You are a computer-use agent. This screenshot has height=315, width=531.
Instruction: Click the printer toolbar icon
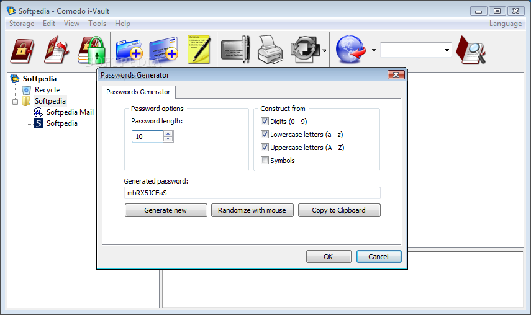click(270, 50)
